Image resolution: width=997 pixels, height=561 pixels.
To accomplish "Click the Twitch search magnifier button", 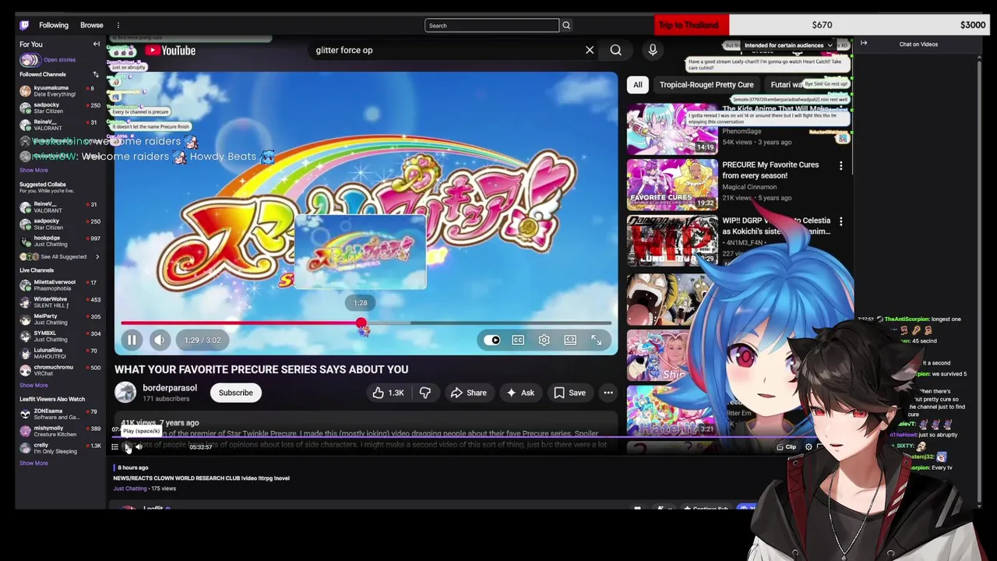I will pyautogui.click(x=566, y=25).
